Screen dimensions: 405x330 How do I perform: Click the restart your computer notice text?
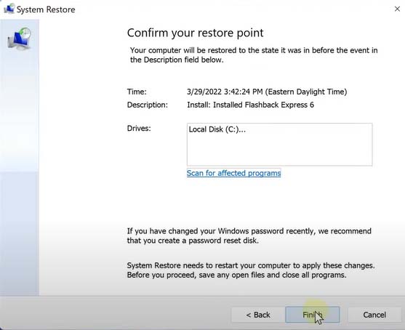(x=251, y=270)
